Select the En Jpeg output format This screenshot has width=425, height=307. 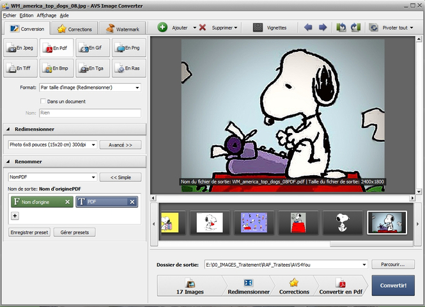click(x=21, y=48)
